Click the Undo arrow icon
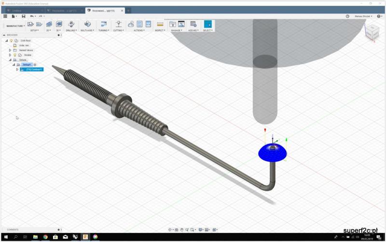Screen dimensions: 386x242 pyautogui.click(x=32, y=16)
